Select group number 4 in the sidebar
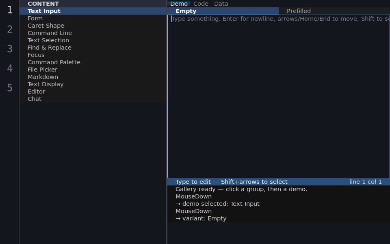The width and height of the screenshot is (390, 244). [10, 68]
